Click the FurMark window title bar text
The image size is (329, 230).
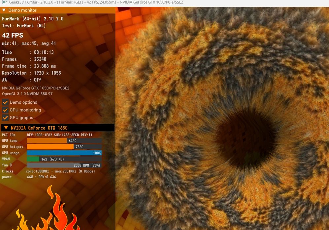tap(96, 2)
